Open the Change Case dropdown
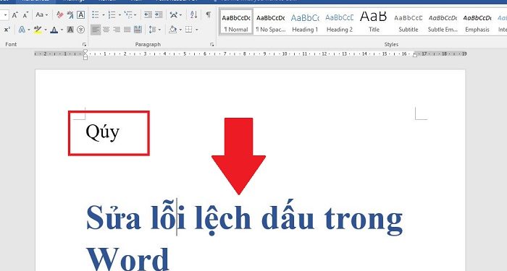507x271 pixels. pos(42,15)
